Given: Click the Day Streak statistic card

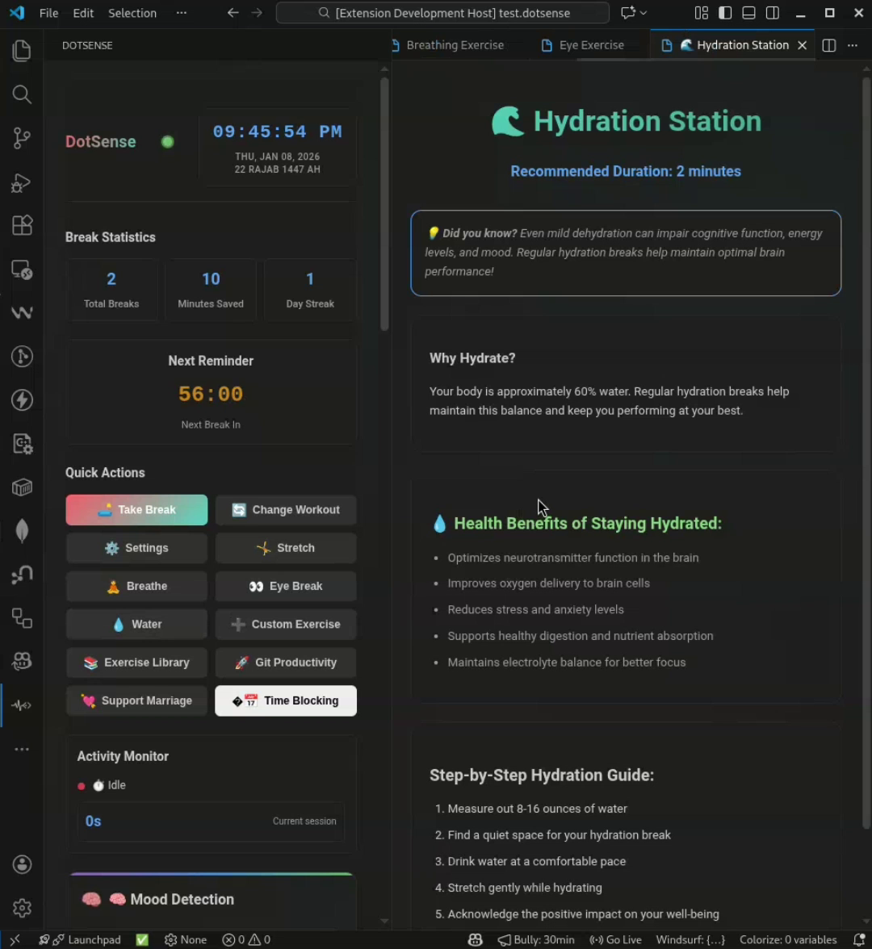Looking at the screenshot, I should click(310, 290).
